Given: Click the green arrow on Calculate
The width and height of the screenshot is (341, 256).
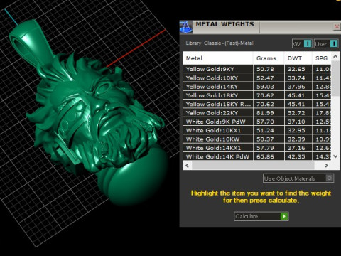Looking at the screenshot, I should [x=284, y=216].
